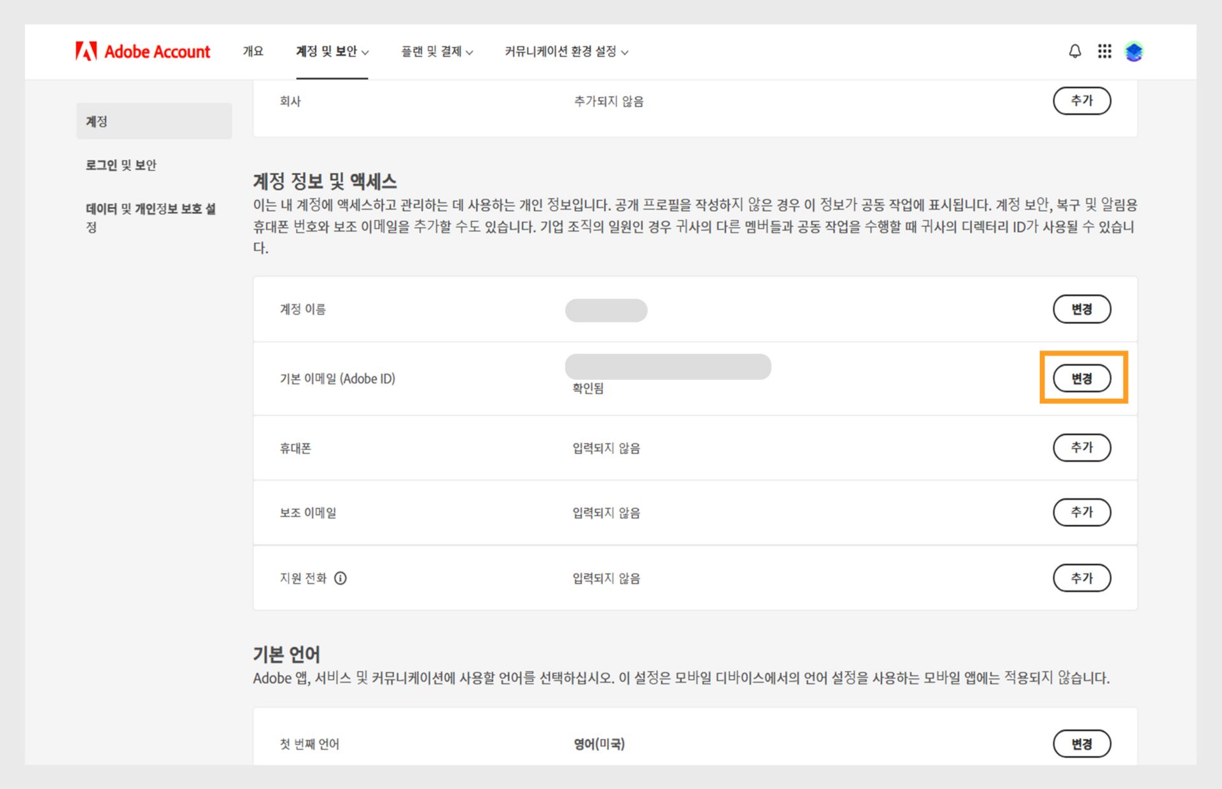The height and width of the screenshot is (789, 1222).
Task: Open the profile avatar menu
Action: pyautogui.click(x=1134, y=52)
